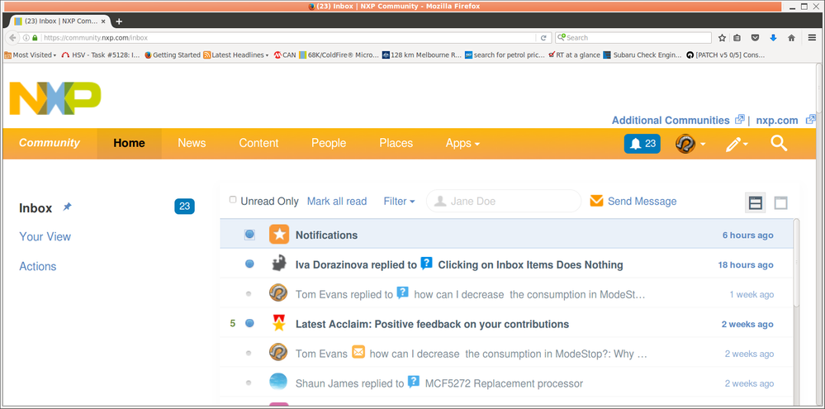825x409 pixels.
Task: Toggle read dot on Iva Dorazinova row
Action: pyautogui.click(x=250, y=264)
